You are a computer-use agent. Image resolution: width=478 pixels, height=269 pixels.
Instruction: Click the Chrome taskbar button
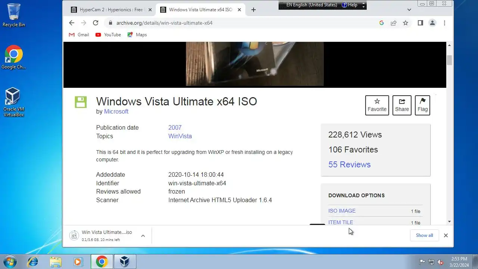(x=102, y=262)
